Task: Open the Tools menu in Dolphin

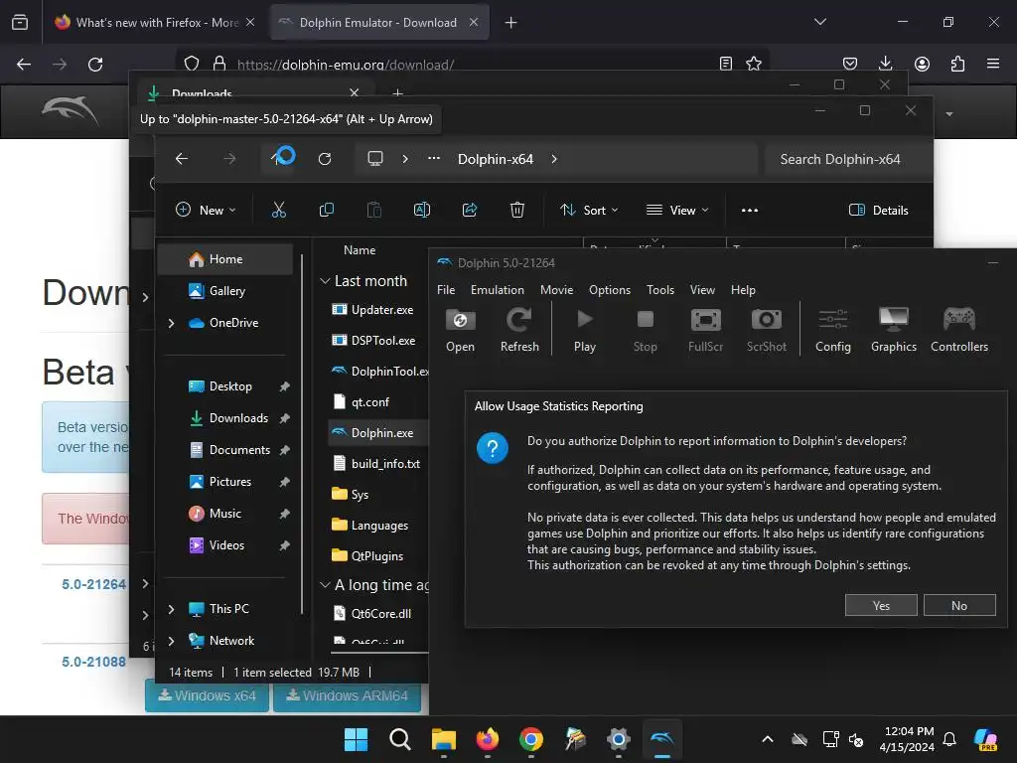Action: tap(660, 289)
